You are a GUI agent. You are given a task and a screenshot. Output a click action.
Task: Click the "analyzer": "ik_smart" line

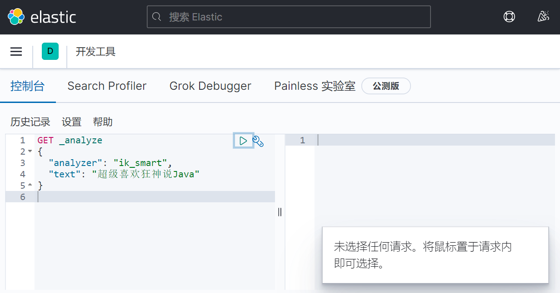pyautogui.click(x=110, y=163)
